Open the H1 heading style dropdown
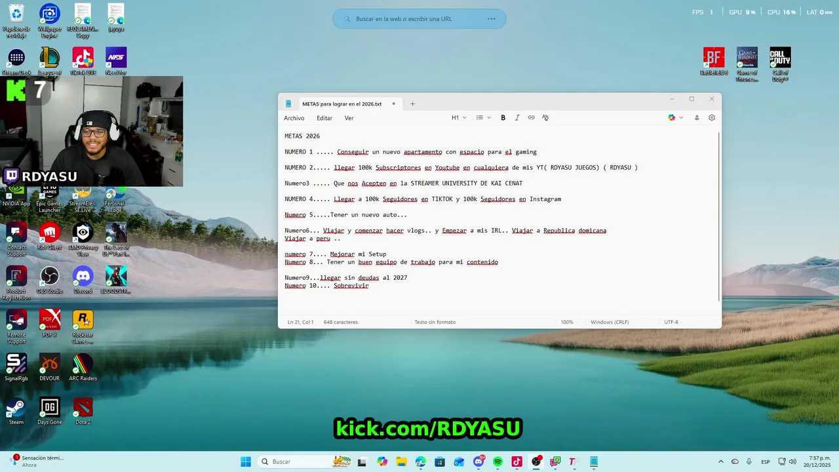Viewport: 839px width, 472px height. pos(459,118)
